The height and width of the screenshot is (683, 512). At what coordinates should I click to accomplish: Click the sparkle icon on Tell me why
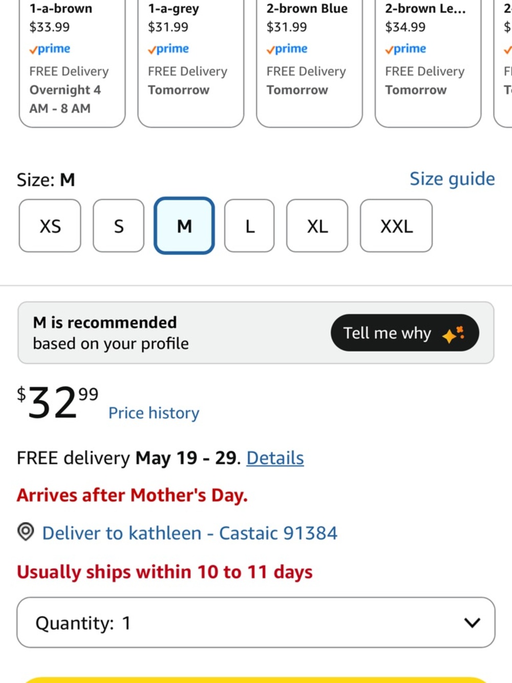coord(453,334)
